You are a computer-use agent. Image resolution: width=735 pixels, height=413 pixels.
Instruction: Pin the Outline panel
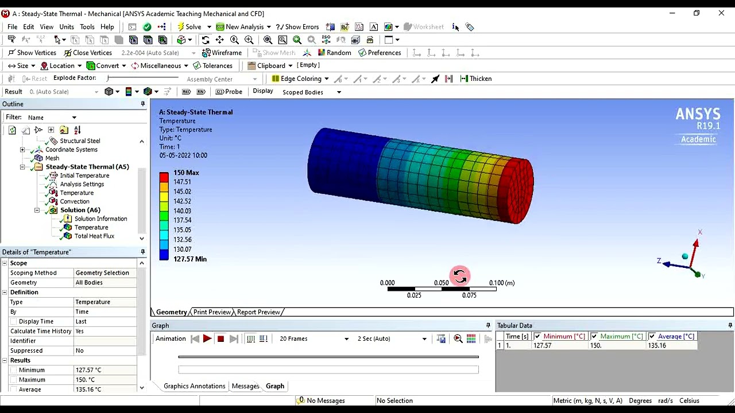click(x=142, y=104)
